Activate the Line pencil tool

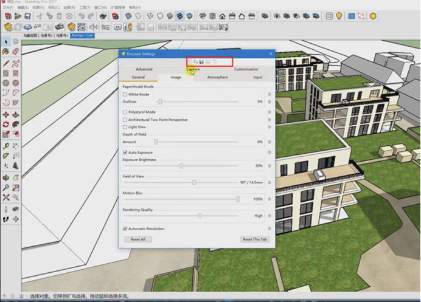tap(6, 63)
